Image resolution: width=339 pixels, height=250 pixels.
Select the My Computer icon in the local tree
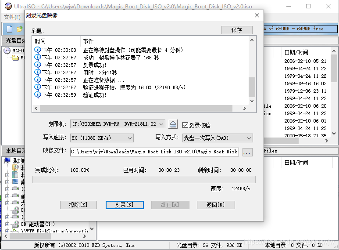[x=7, y=160]
